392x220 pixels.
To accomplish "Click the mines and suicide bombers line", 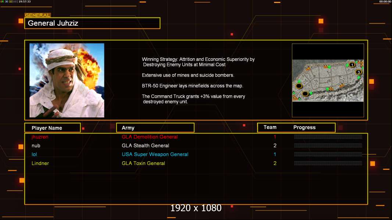I will click(x=188, y=75).
